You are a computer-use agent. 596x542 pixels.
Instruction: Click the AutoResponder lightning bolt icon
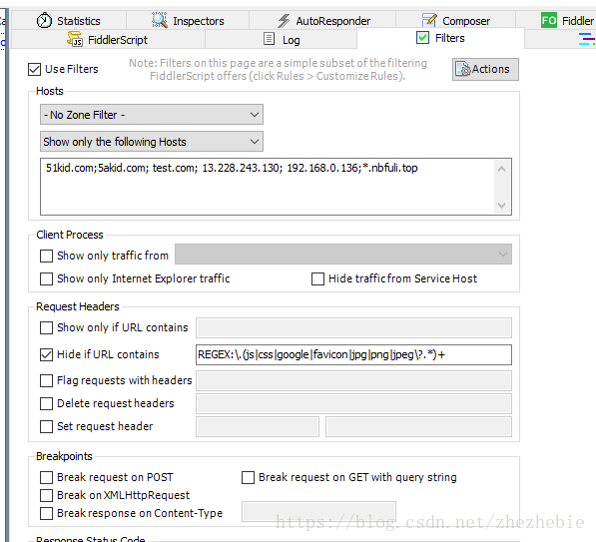pyautogui.click(x=284, y=21)
